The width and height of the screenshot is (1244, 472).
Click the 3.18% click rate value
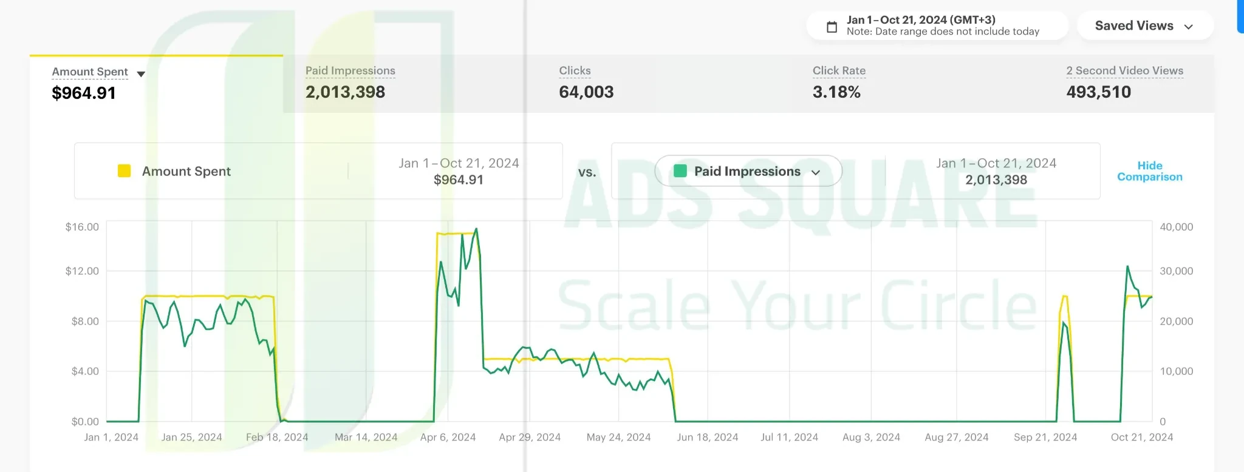[x=836, y=92]
